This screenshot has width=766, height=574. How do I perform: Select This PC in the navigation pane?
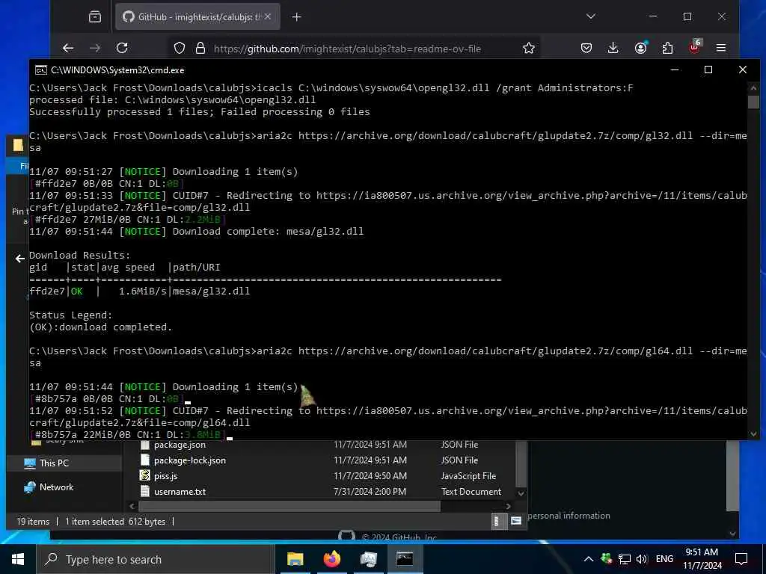pyautogui.click(x=54, y=463)
